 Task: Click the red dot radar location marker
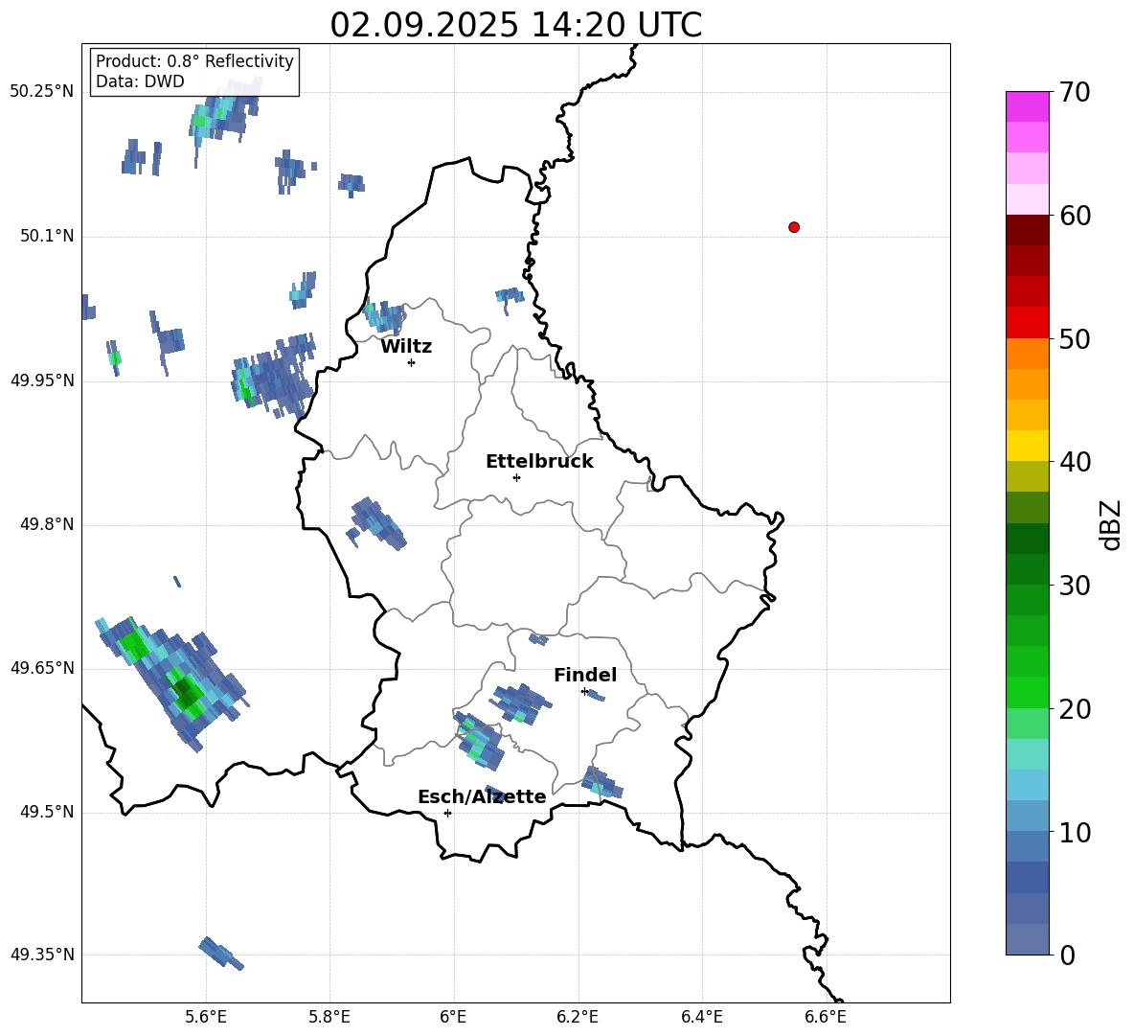click(x=793, y=227)
